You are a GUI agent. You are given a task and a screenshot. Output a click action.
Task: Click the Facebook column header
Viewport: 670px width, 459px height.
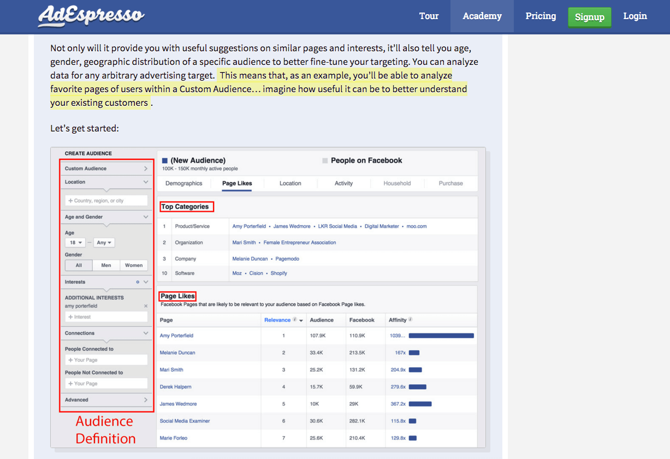[x=362, y=320]
